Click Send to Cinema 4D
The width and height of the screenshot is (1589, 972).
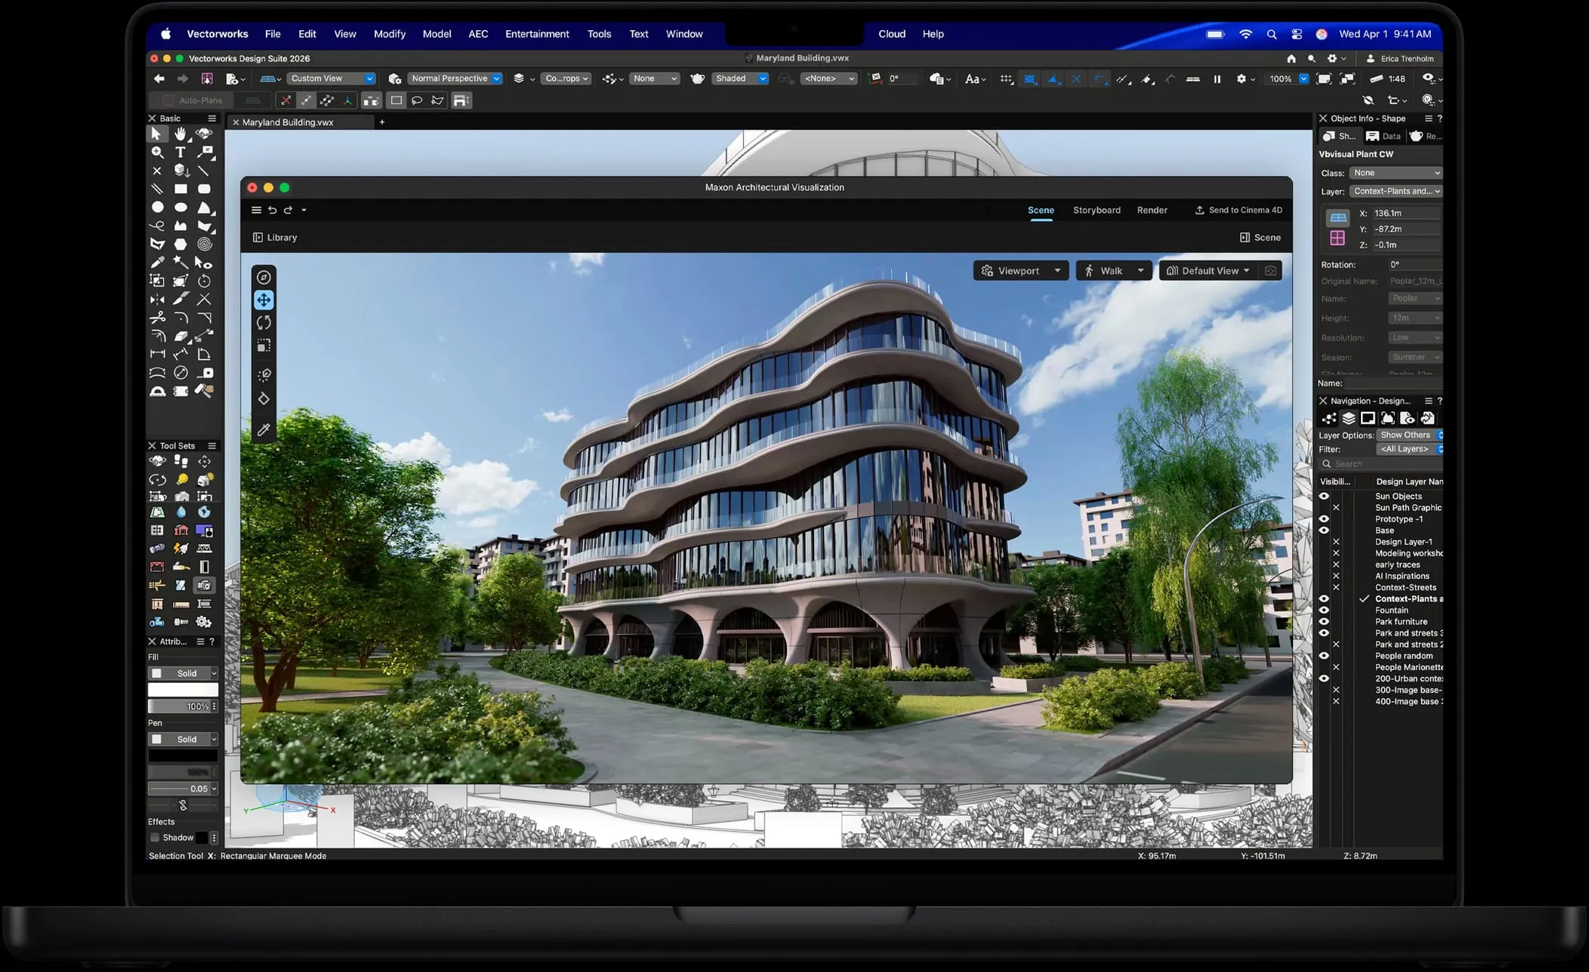(x=1239, y=210)
